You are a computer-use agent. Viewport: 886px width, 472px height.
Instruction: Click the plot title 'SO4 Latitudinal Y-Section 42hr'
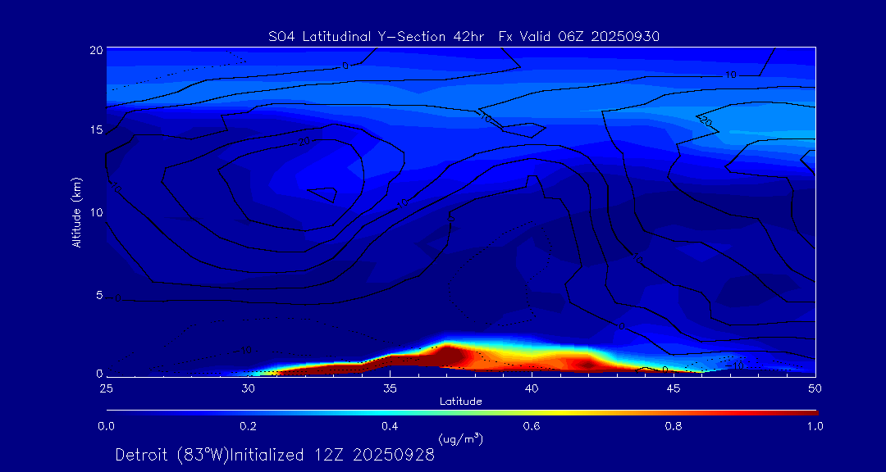click(x=377, y=37)
